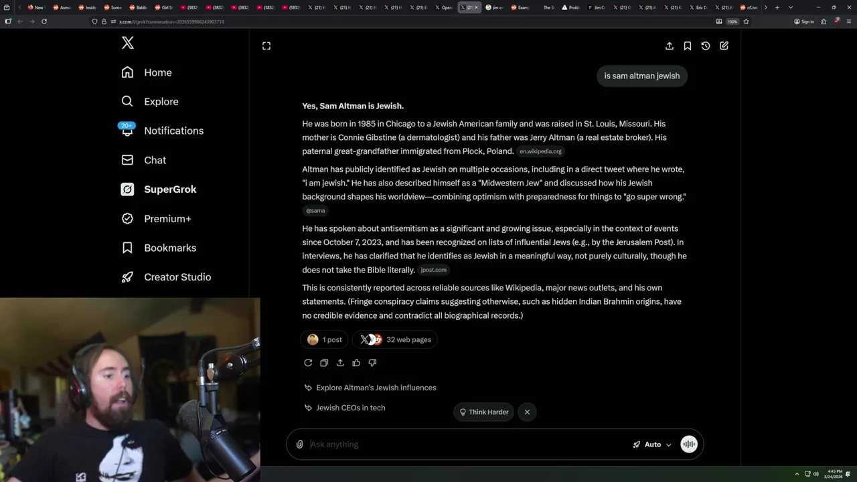Viewport: 857px width, 482px height.
Task: Click the Home house icon
Action: [x=127, y=72]
